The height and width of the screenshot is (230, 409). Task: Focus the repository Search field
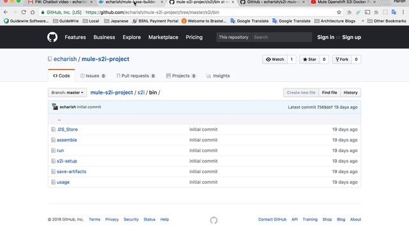click(282, 37)
